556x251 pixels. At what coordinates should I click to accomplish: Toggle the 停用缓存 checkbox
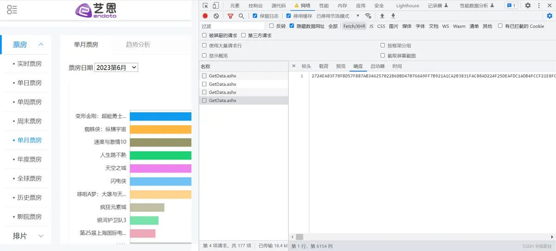click(289, 16)
